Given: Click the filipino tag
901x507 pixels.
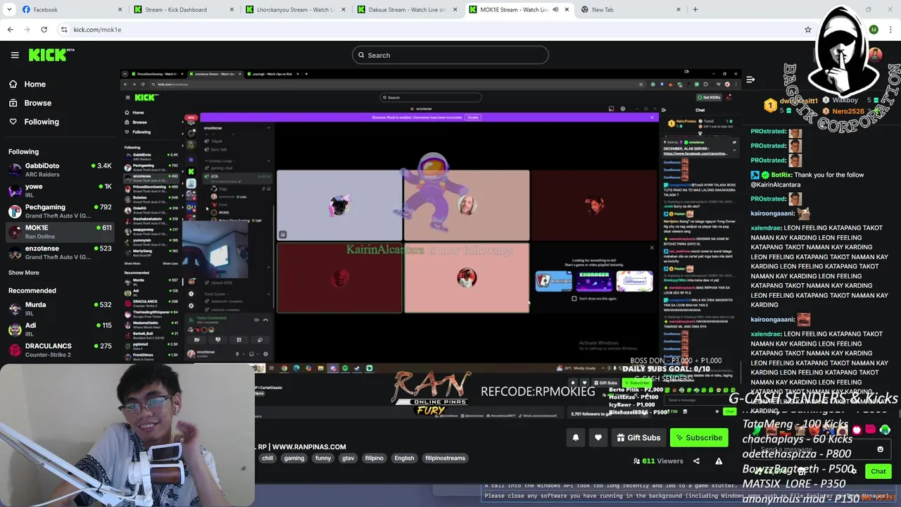Looking at the screenshot, I should click(374, 458).
